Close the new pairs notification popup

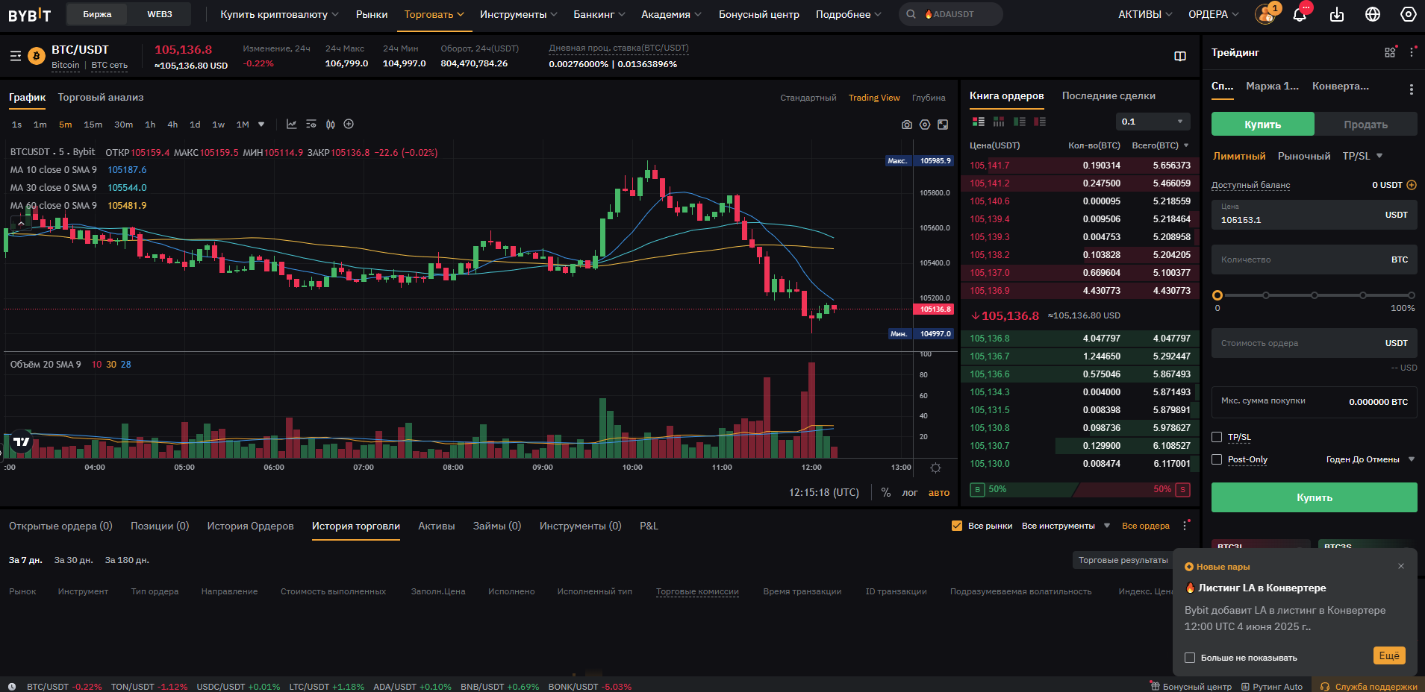tap(1401, 566)
